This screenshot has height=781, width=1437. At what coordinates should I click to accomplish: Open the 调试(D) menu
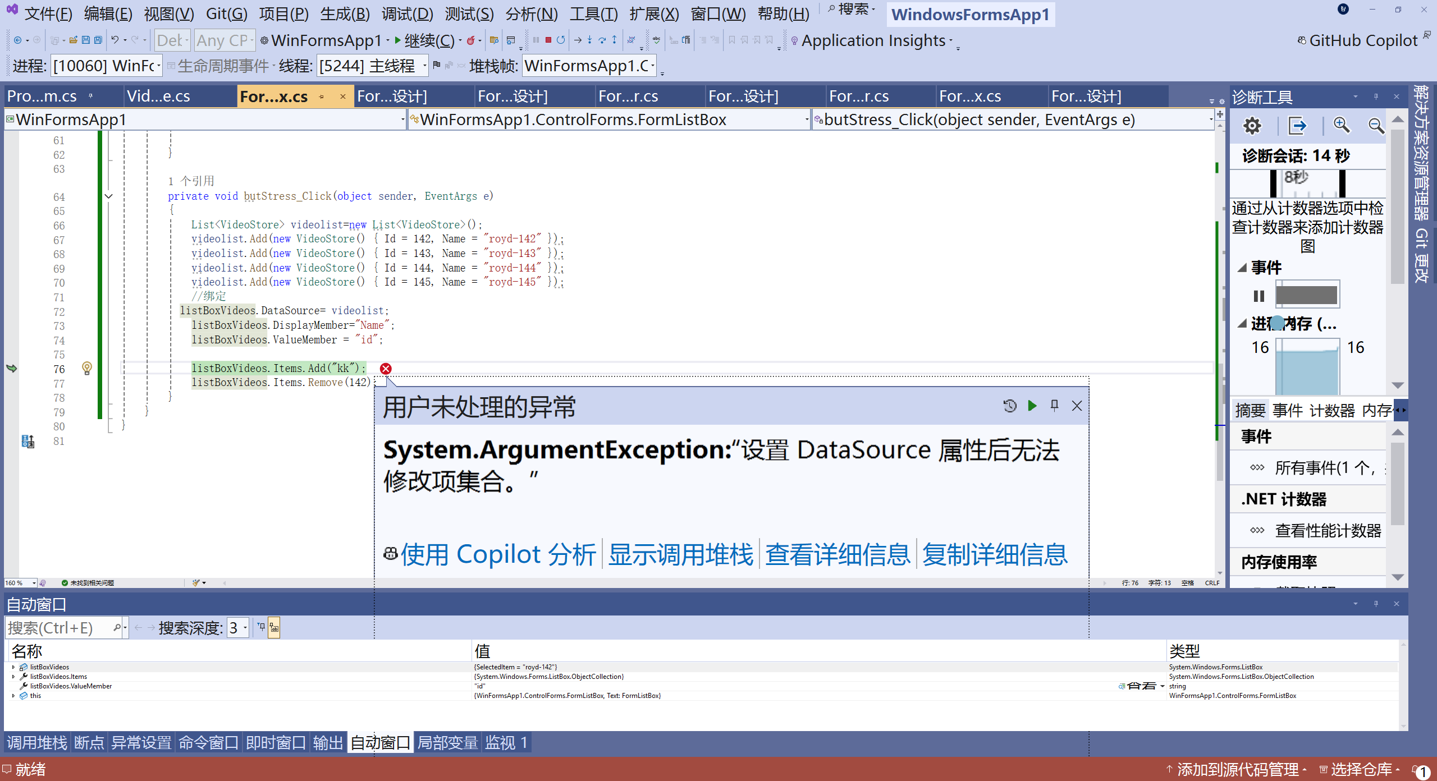(x=407, y=13)
